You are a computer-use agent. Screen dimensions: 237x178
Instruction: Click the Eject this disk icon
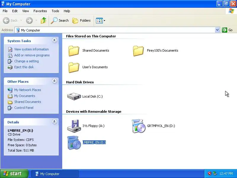pyautogui.click(x=10, y=67)
